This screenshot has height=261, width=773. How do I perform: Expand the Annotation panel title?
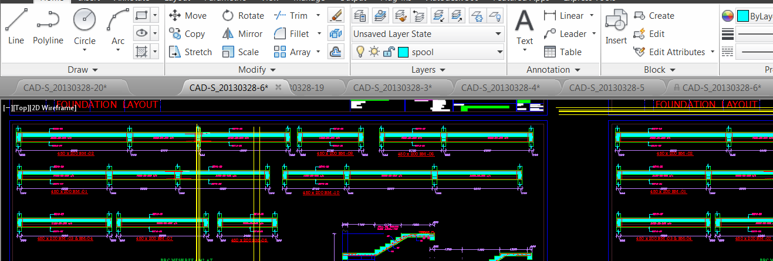(x=553, y=69)
